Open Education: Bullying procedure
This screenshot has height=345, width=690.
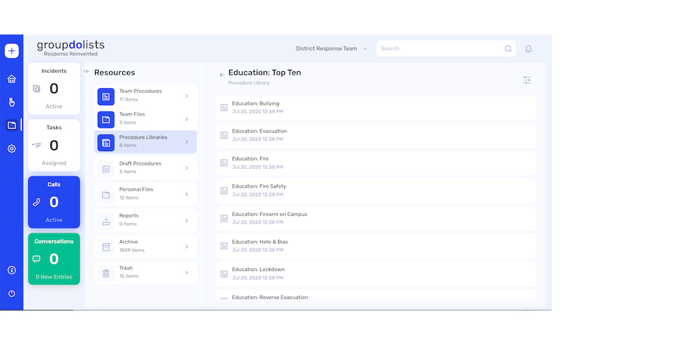[376, 108]
